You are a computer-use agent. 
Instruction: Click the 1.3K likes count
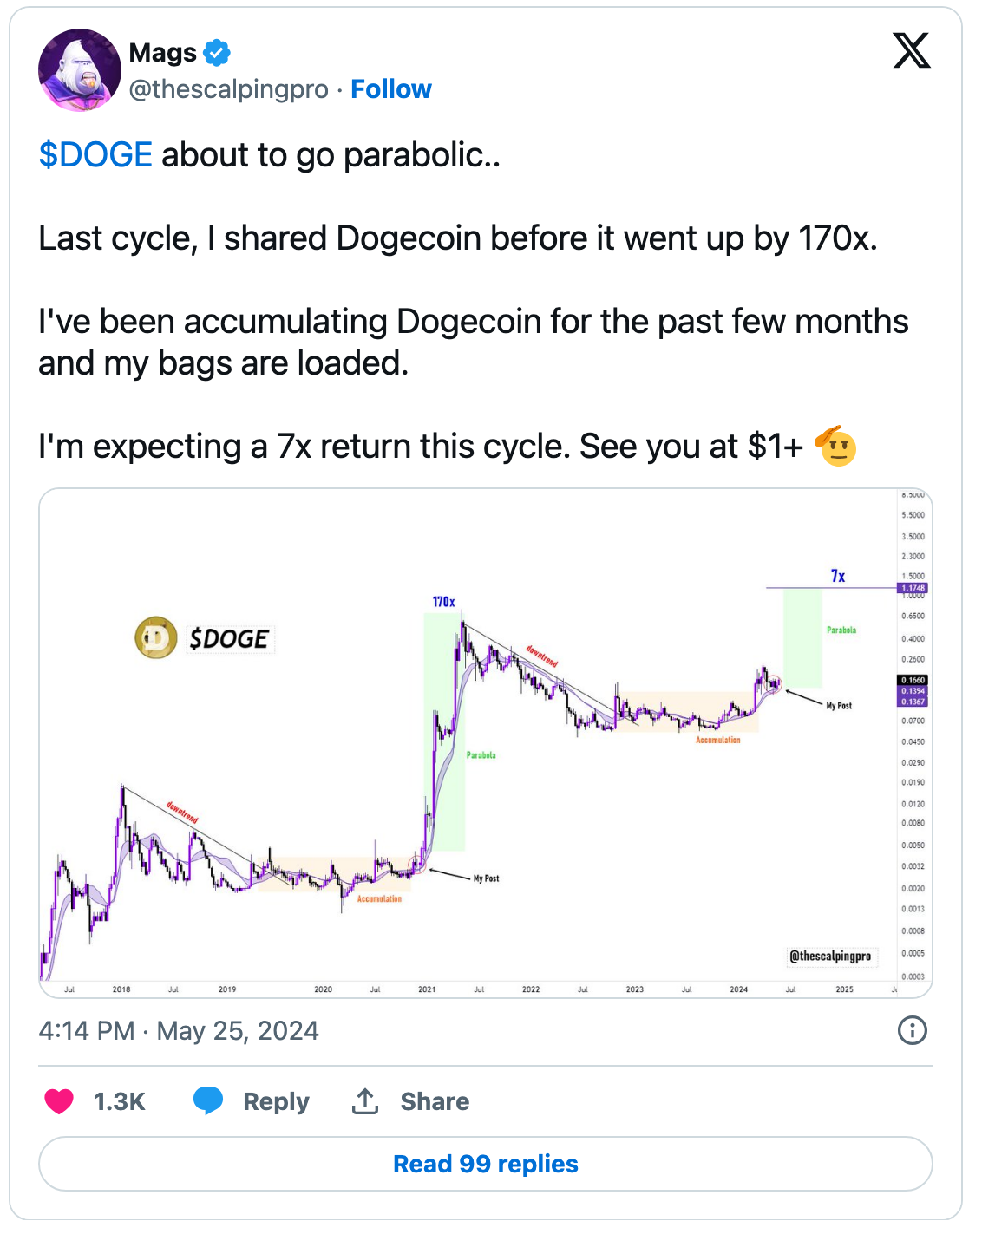click(119, 1101)
